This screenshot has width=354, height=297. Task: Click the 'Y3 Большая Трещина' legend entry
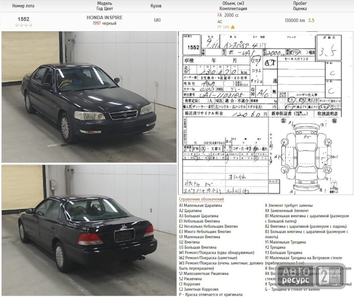point(284,253)
